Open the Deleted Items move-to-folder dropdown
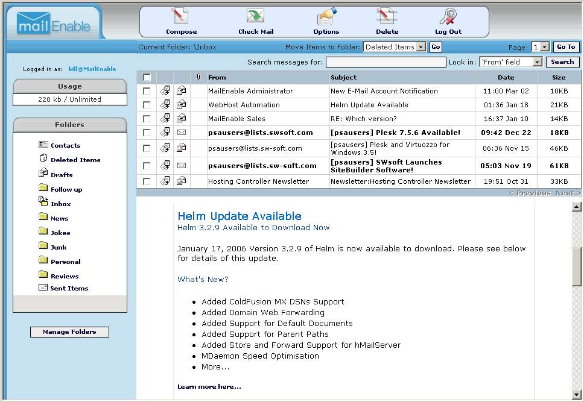The width and height of the screenshot is (584, 402). (394, 46)
